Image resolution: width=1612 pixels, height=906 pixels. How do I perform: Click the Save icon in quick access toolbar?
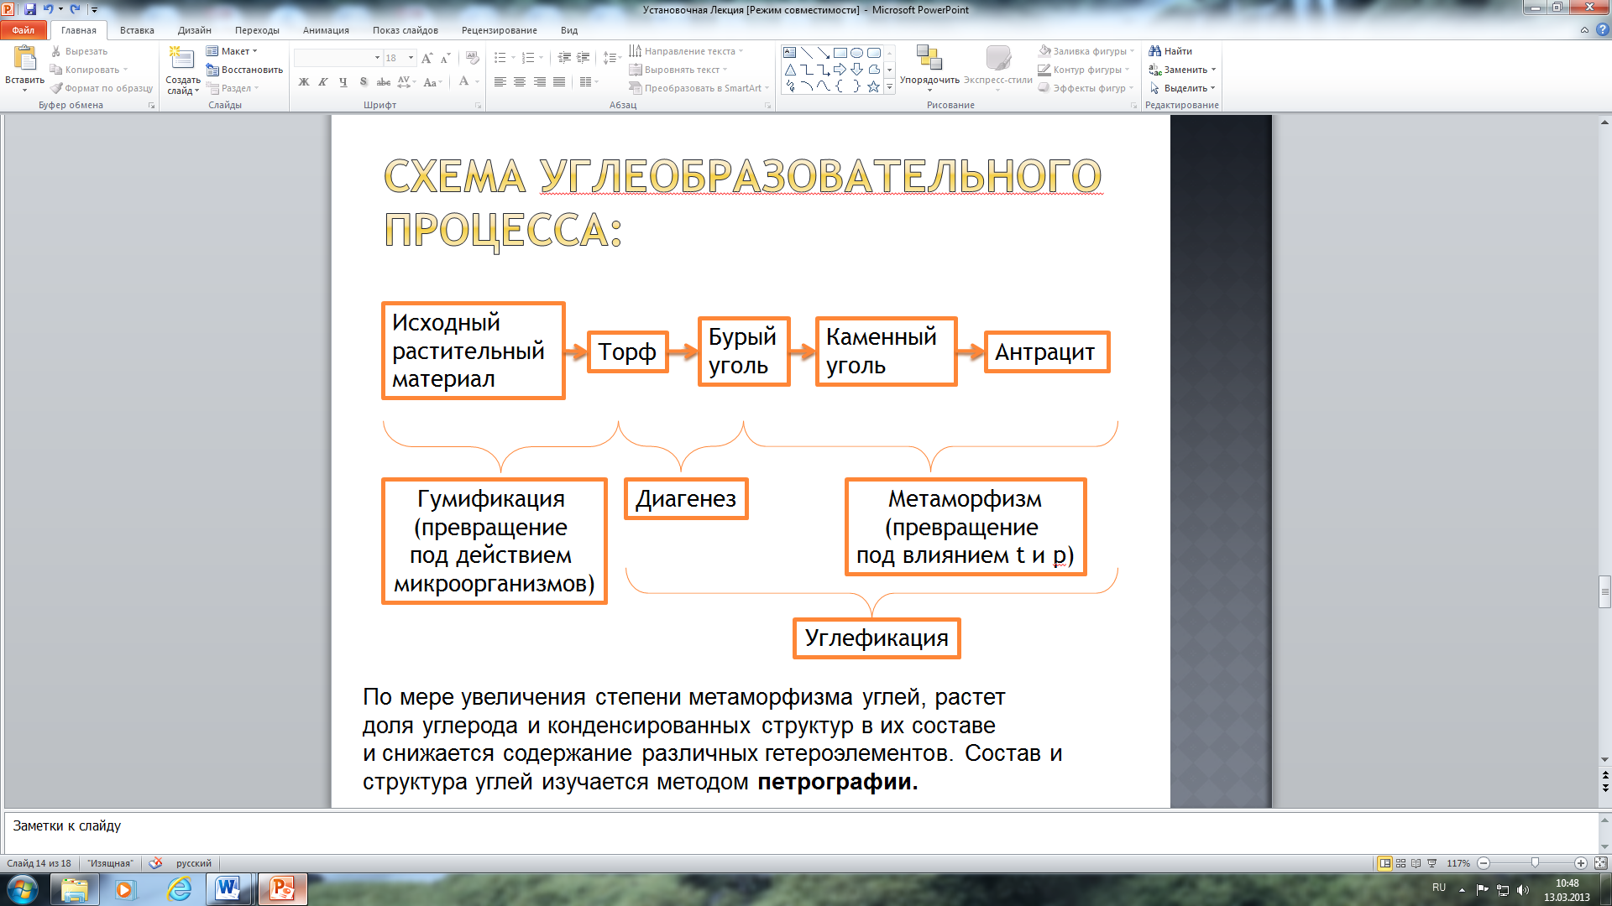[30, 9]
